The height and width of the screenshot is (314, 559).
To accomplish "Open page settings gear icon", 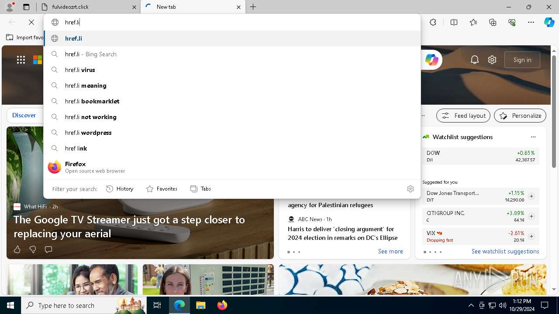I will pyautogui.click(x=492, y=60).
